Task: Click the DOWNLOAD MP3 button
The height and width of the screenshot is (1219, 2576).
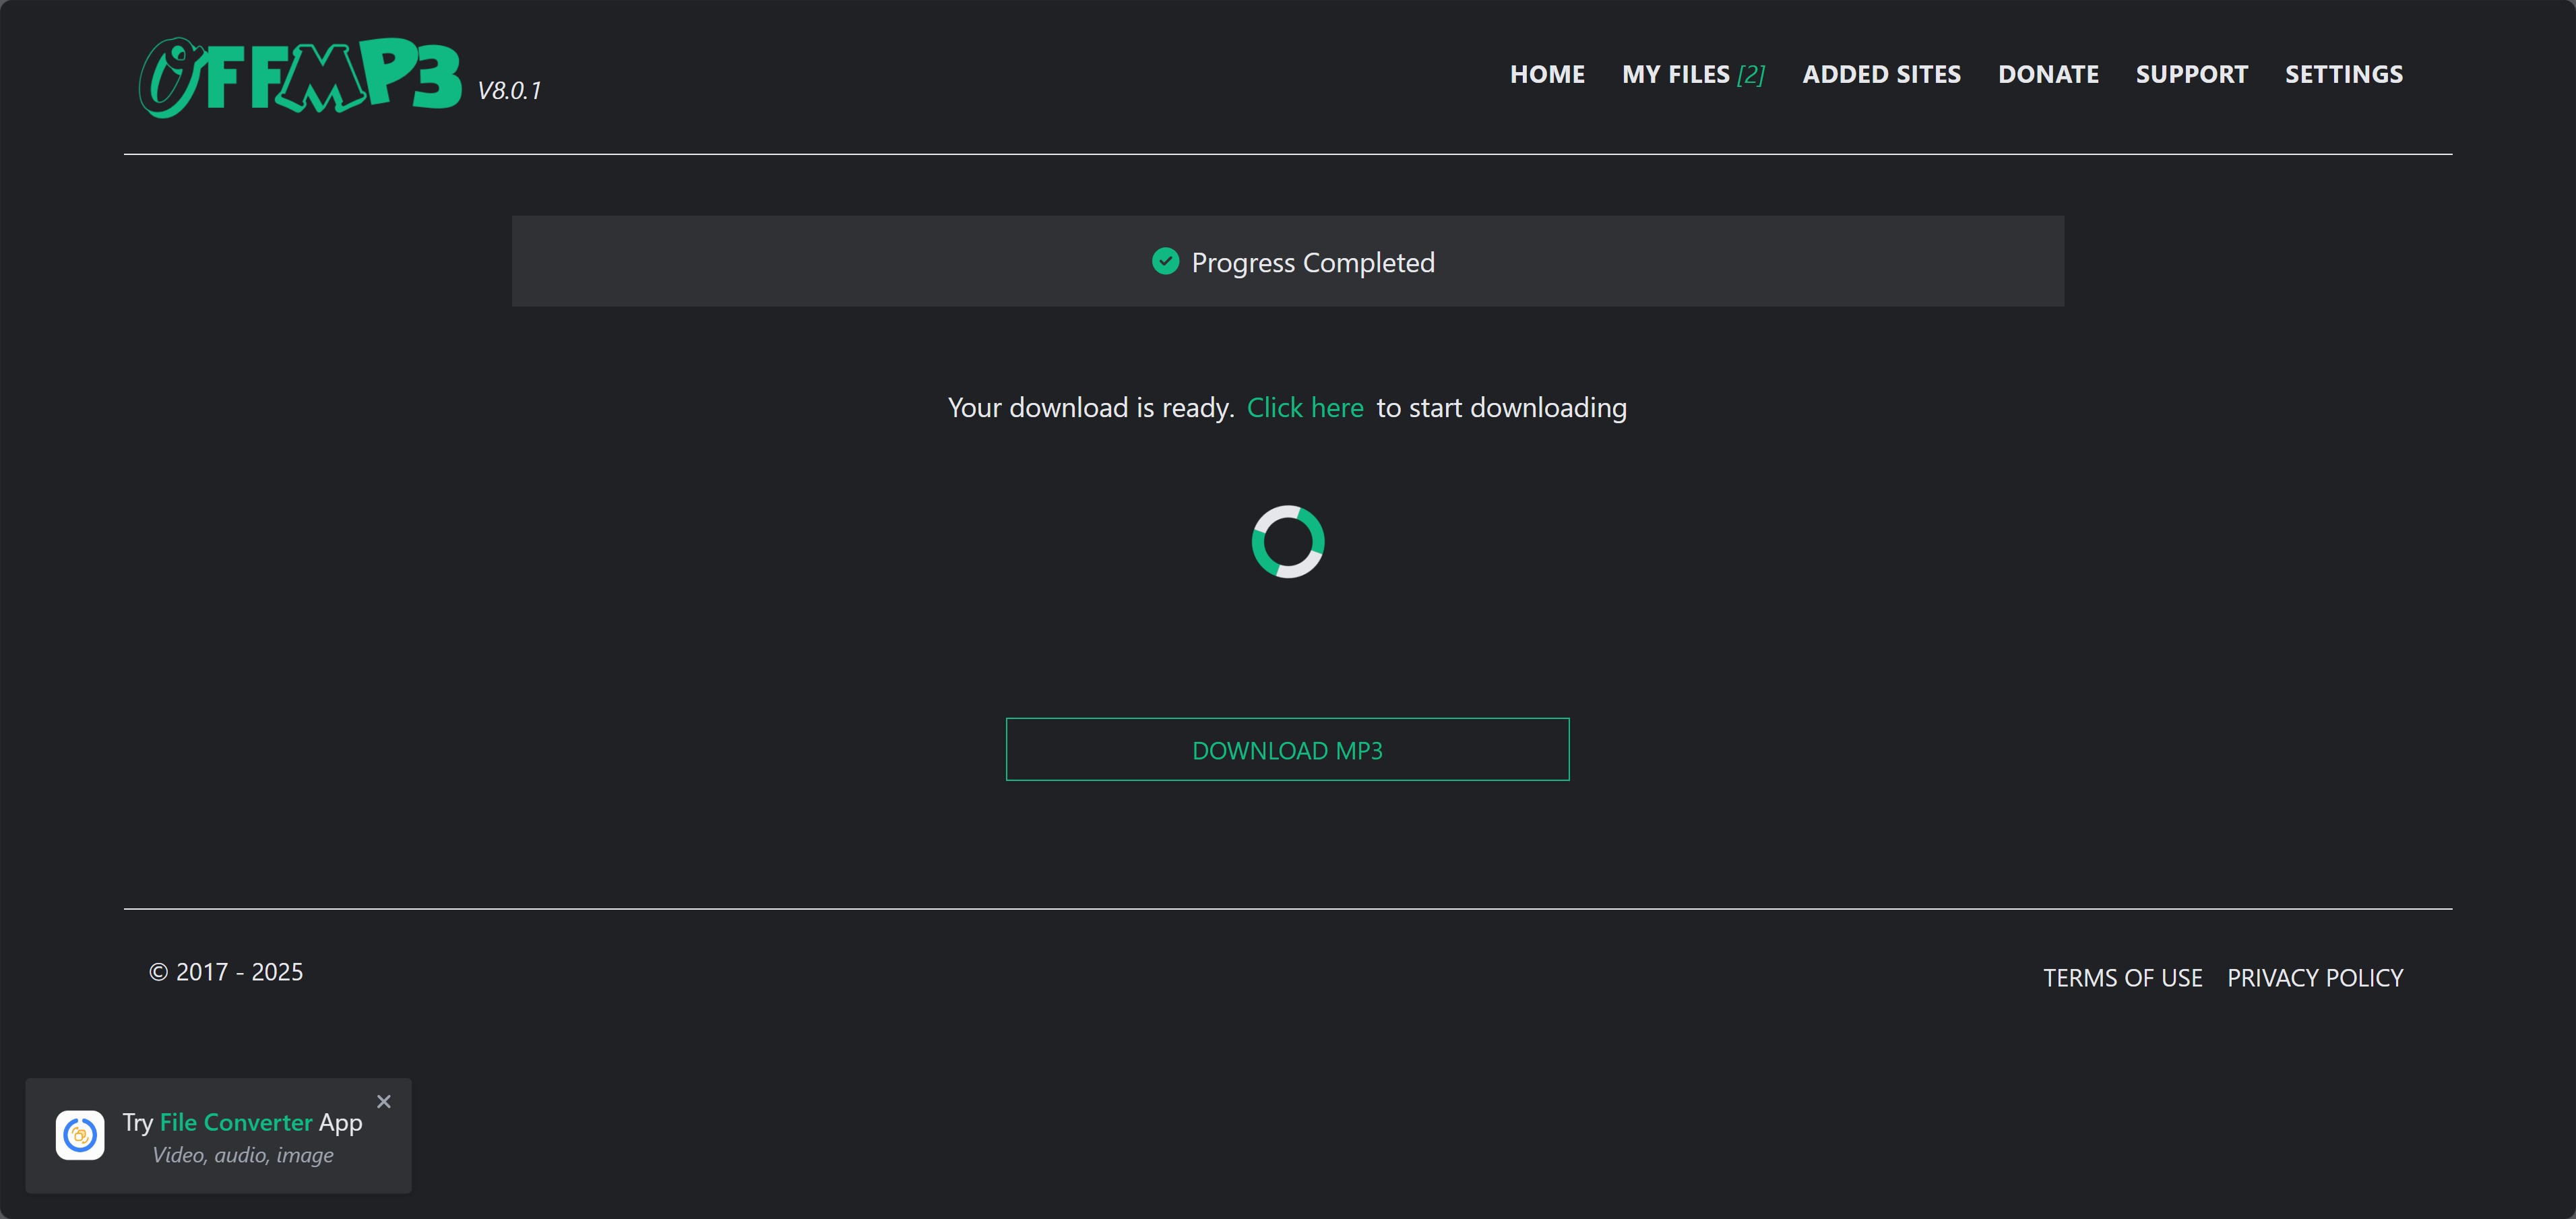Action: [x=1287, y=749]
